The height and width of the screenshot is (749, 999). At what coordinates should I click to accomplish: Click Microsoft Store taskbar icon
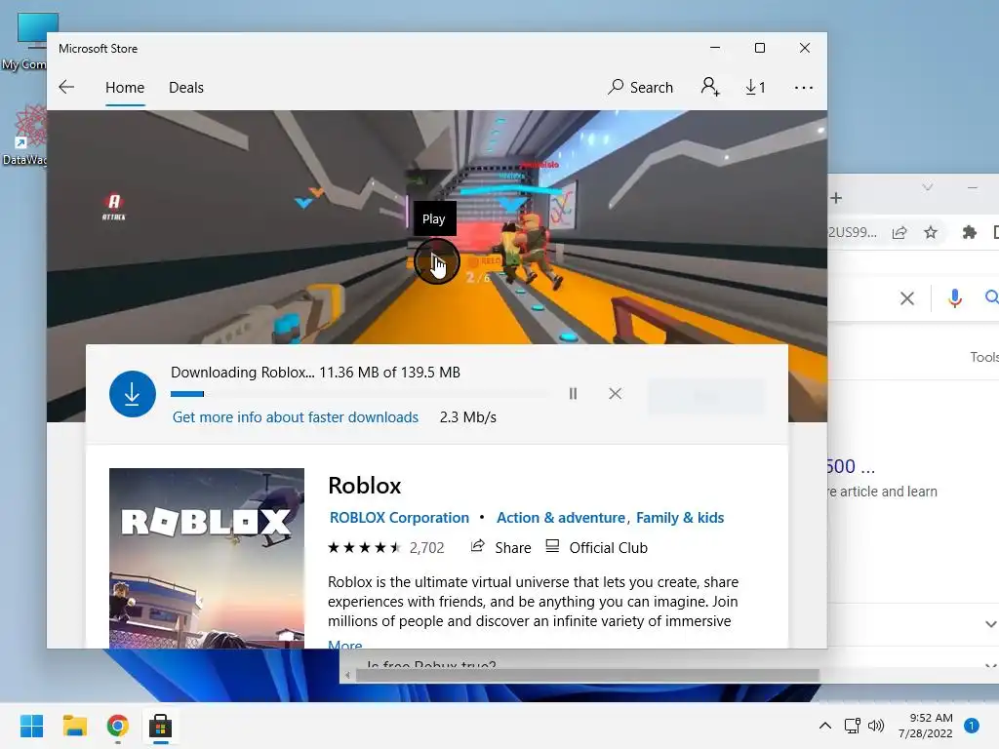161,726
